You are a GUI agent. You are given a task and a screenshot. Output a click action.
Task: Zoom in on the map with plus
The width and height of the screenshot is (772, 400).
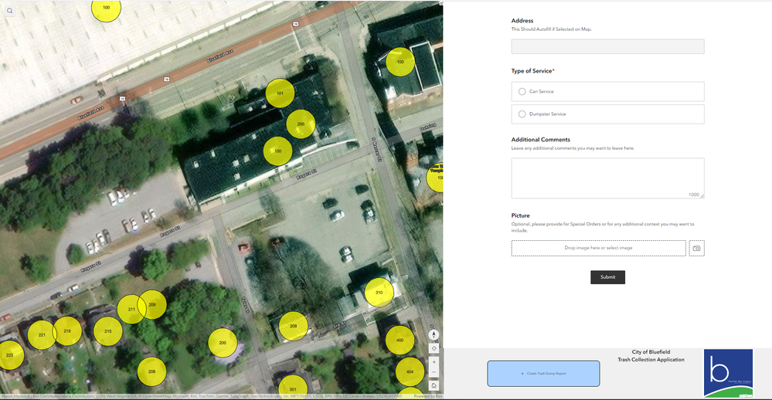click(434, 361)
